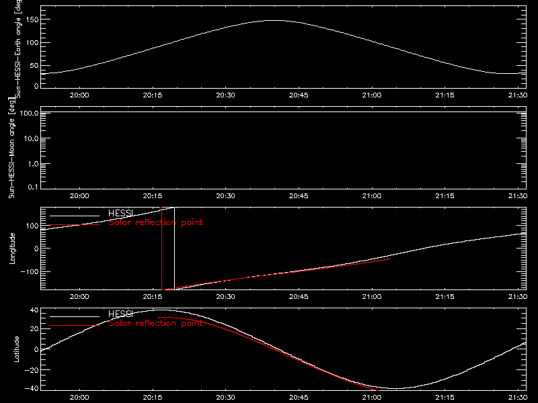
Task: Click the red legend line sample in Latitude plot
Action: (75, 326)
